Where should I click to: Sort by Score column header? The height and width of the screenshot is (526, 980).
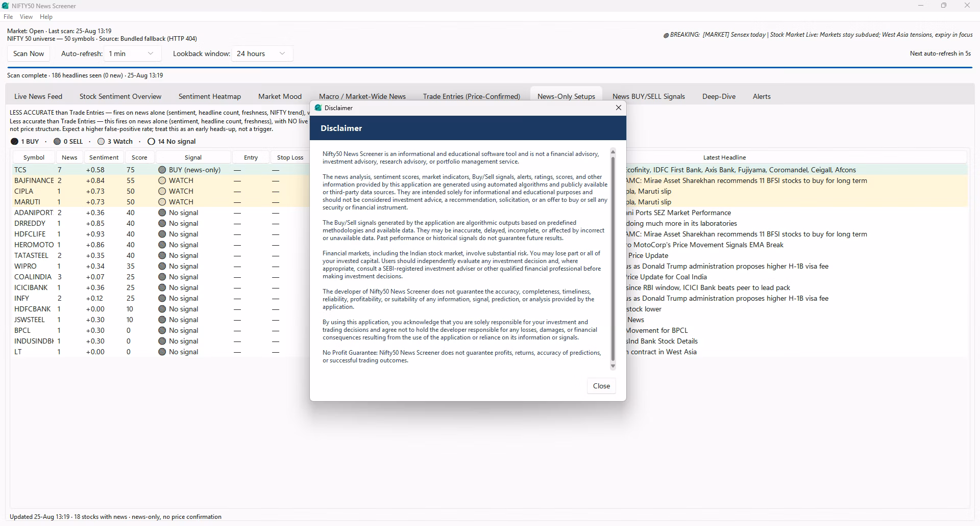coord(139,157)
